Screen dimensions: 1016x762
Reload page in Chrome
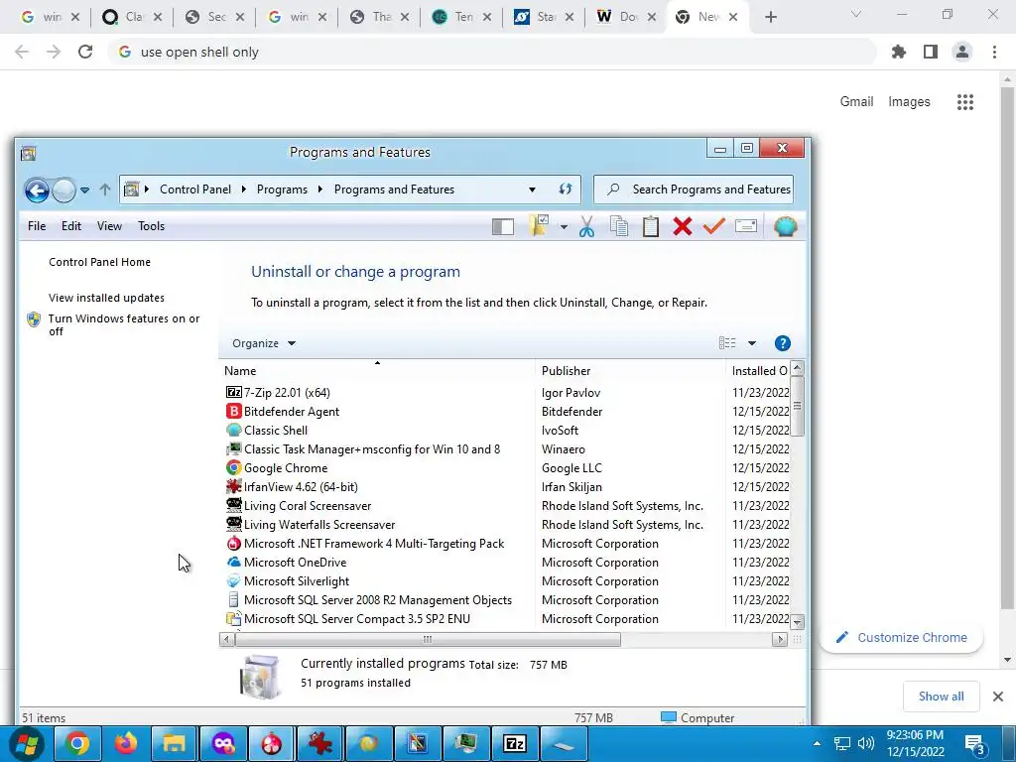click(85, 52)
